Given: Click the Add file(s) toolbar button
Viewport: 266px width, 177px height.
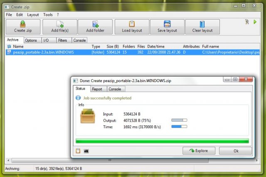Looking at the screenshot, I should [x=60, y=27].
